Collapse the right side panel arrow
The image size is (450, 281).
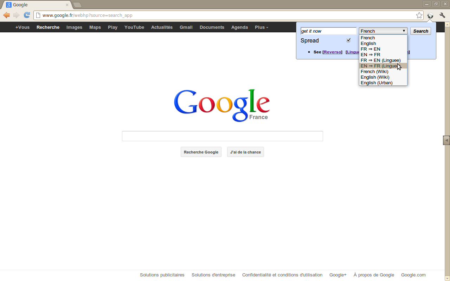tap(446, 140)
